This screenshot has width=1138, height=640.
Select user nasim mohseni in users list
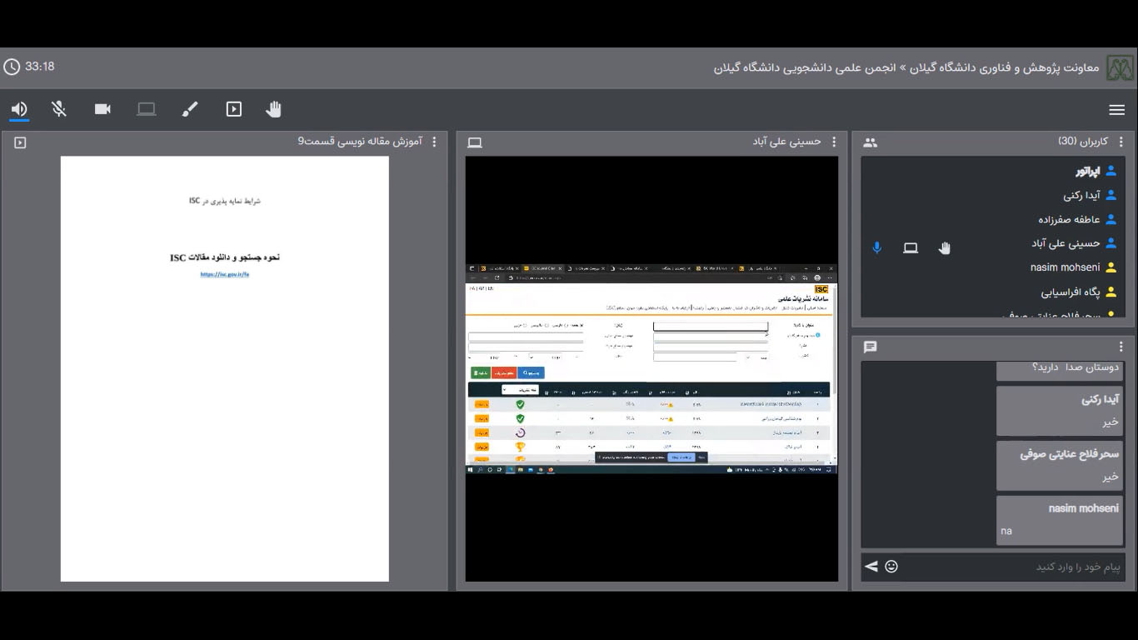pos(1065,267)
